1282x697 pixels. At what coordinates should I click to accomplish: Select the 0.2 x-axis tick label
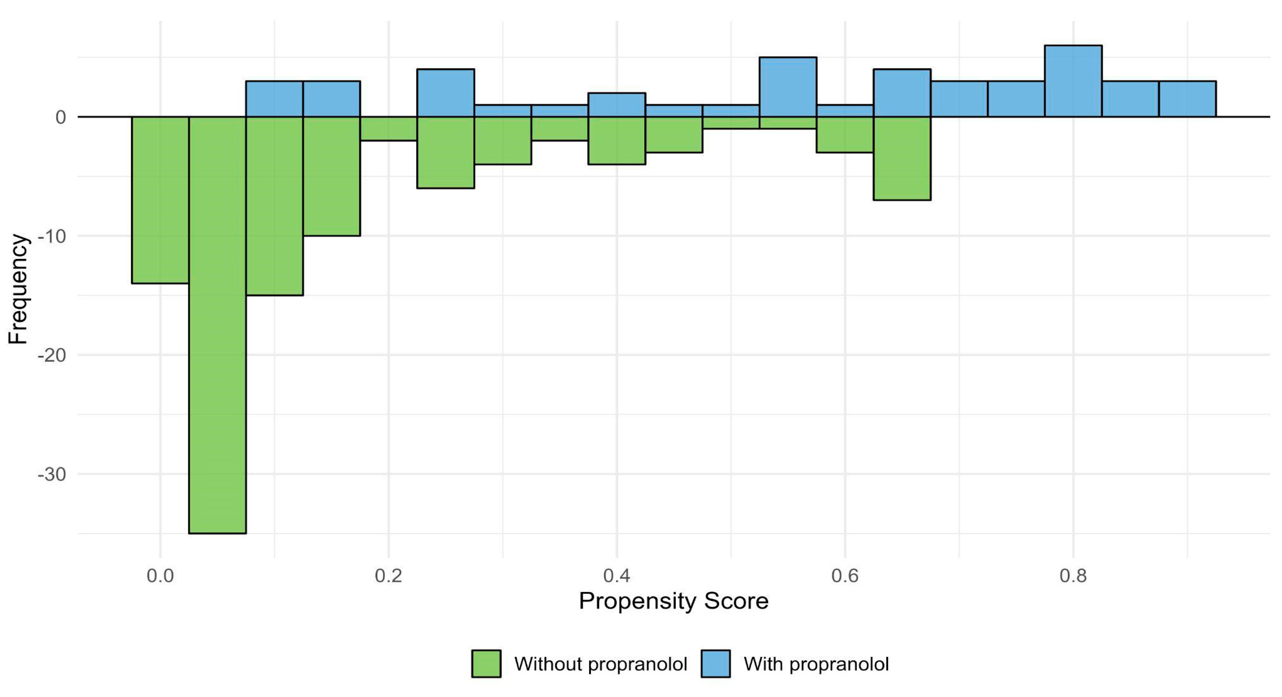388,576
